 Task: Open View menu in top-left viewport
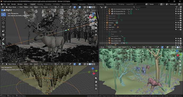point(21,7)
